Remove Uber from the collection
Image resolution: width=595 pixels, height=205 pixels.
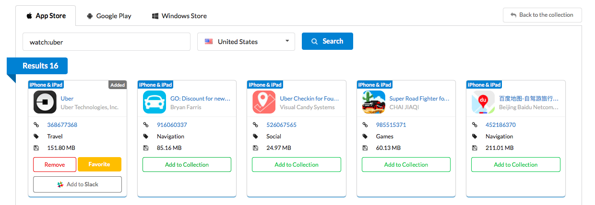pos(55,164)
